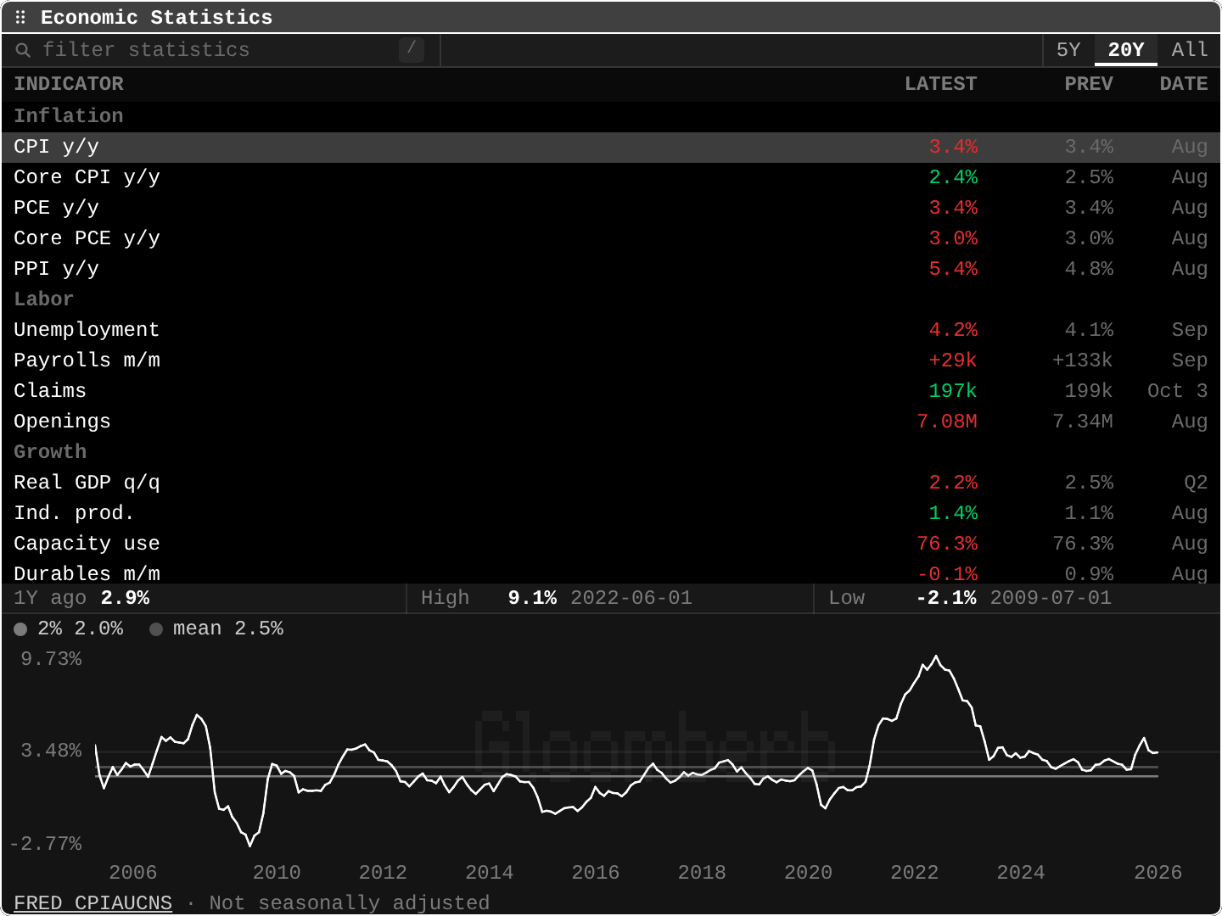
Task: Click the Claims date Oct 3
Action: click(x=1177, y=391)
